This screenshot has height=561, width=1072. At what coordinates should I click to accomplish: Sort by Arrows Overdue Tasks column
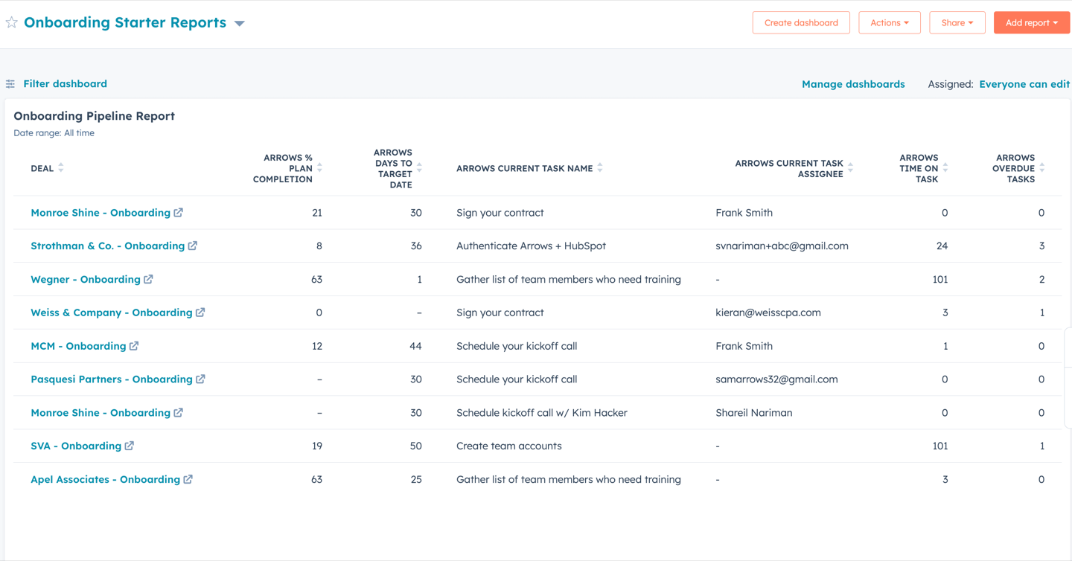1042,168
